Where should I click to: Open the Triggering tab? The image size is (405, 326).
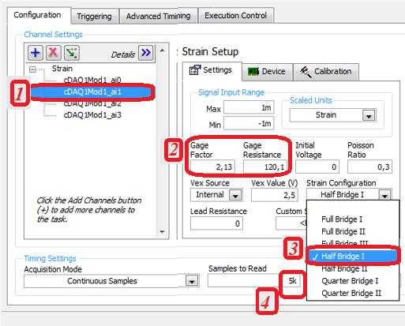coord(94,17)
